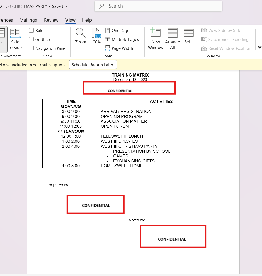Click the TRAINING MATRIX heading

point(130,75)
